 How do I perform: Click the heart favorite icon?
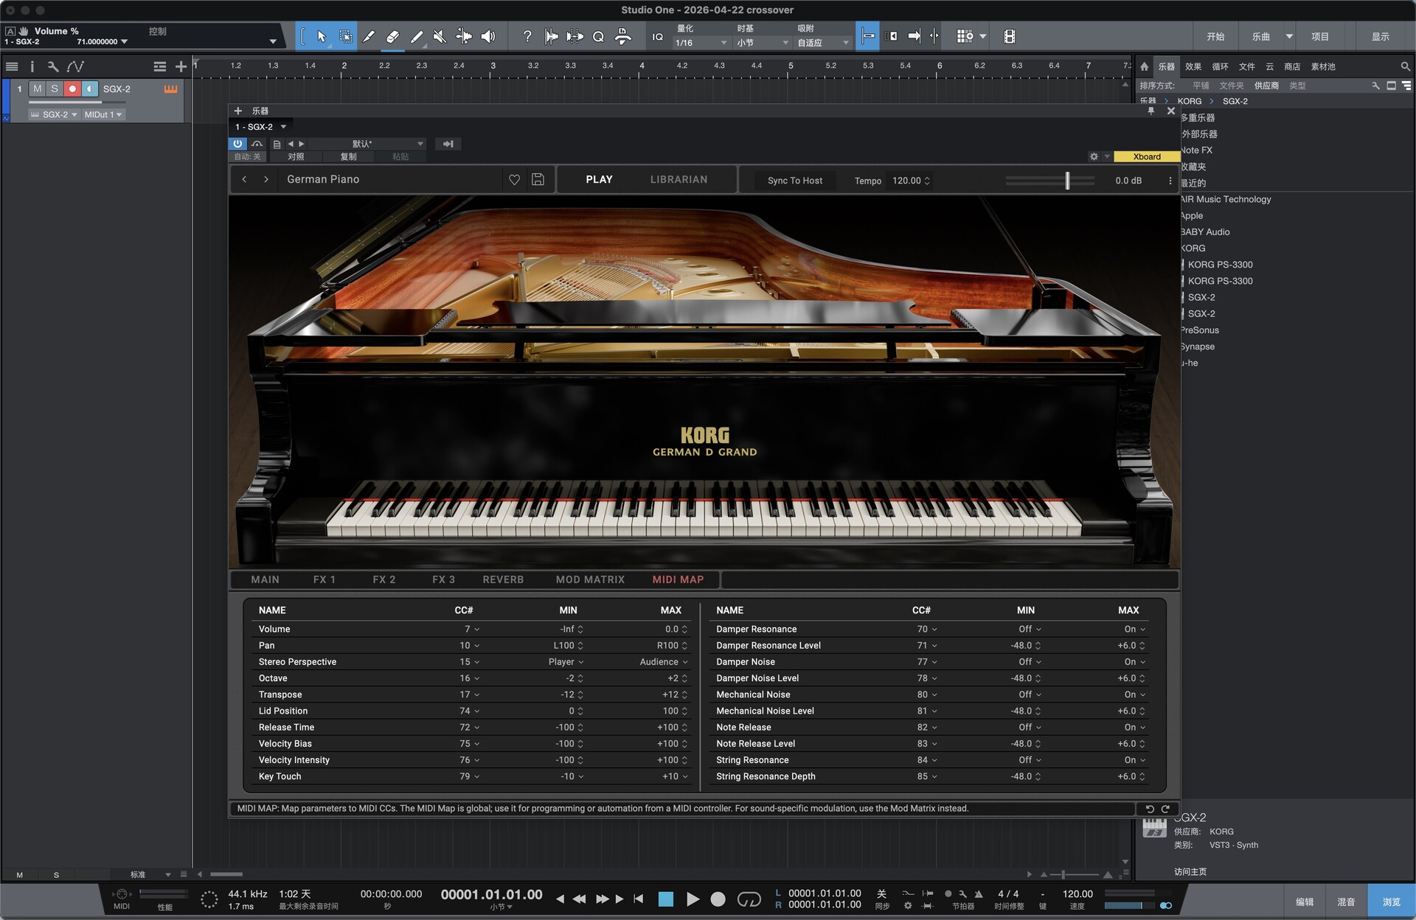(515, 180)
